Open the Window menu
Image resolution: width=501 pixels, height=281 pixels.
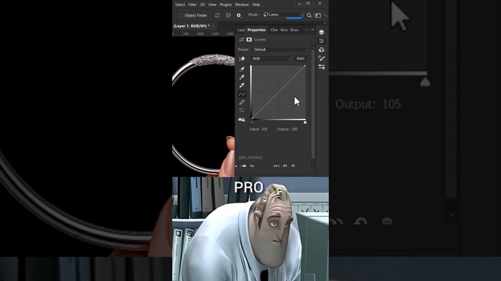(x=242, y=5)
